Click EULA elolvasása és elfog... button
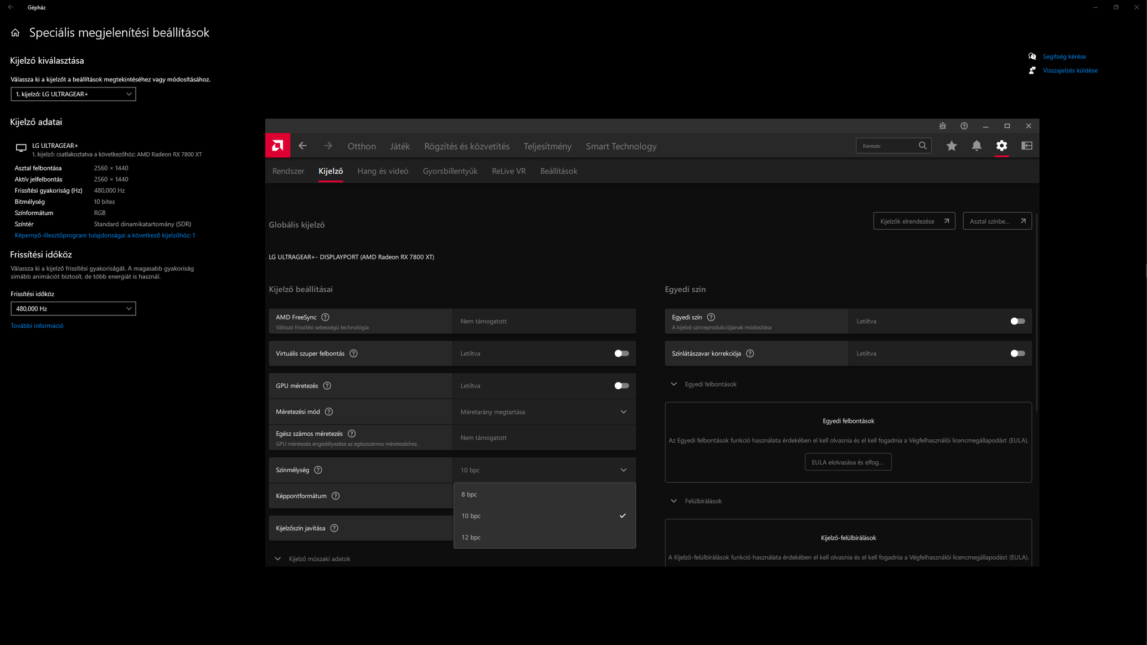 coord(847,462)
